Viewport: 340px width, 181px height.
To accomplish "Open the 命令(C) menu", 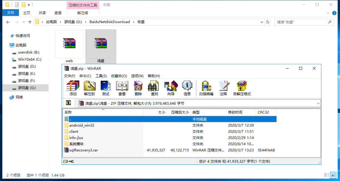I will tap(85, 76).
